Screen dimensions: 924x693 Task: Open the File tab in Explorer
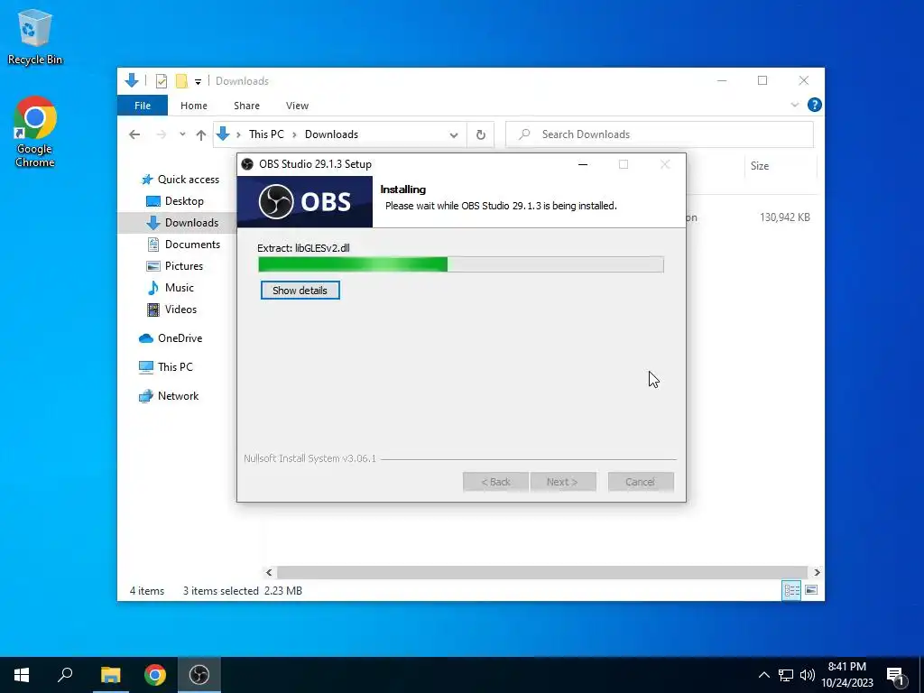pos(143,106)
